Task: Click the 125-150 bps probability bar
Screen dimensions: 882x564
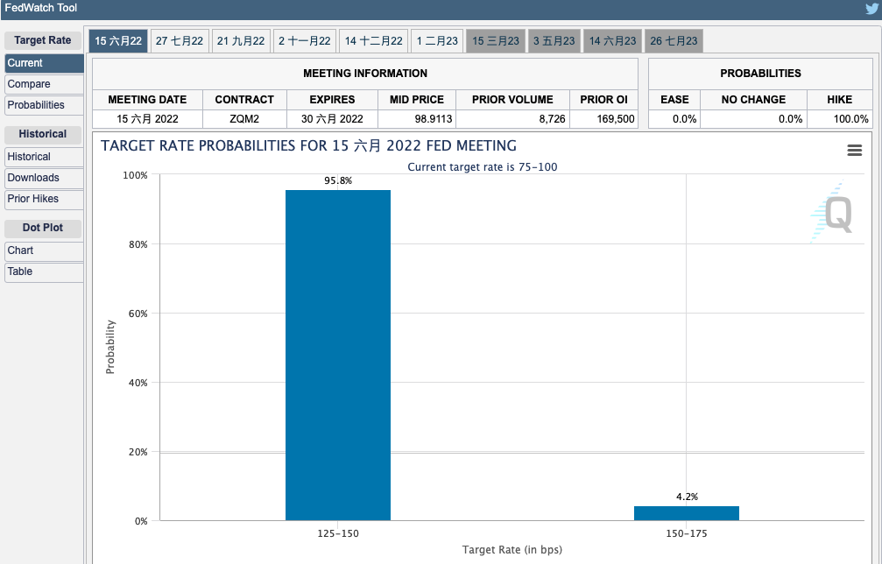Action: (x=338, y=356)
